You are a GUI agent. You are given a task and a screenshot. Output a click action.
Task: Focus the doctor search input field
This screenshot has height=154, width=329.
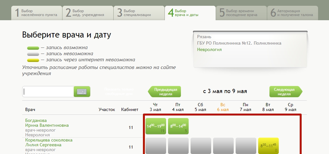pyautogui.click(x=48, y=92)
